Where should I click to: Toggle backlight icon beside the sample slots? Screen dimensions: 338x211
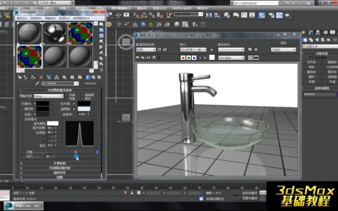click(101, 30)
